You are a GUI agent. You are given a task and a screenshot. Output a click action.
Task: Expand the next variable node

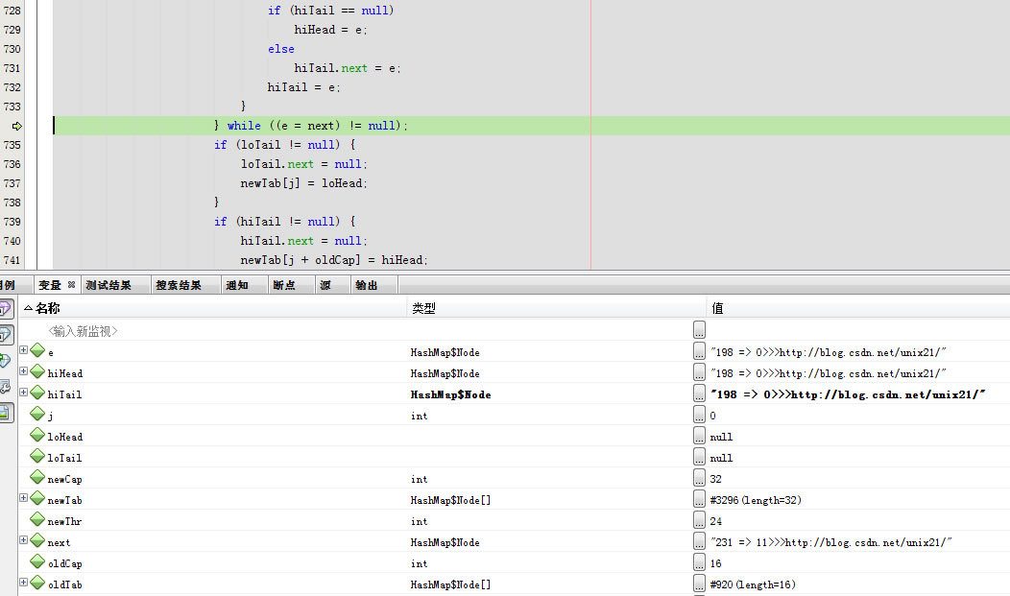[x=23, y=540]
